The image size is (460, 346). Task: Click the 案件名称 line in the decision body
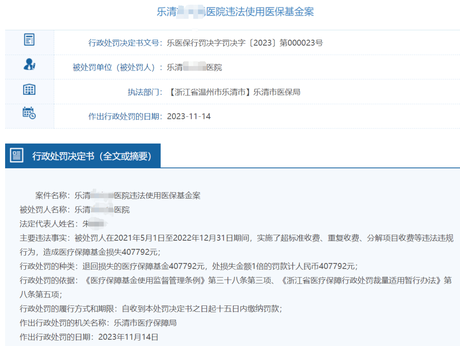click(118, 196)
